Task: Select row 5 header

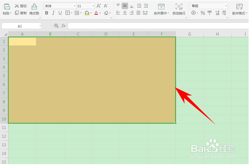Action: pos(4,76)
